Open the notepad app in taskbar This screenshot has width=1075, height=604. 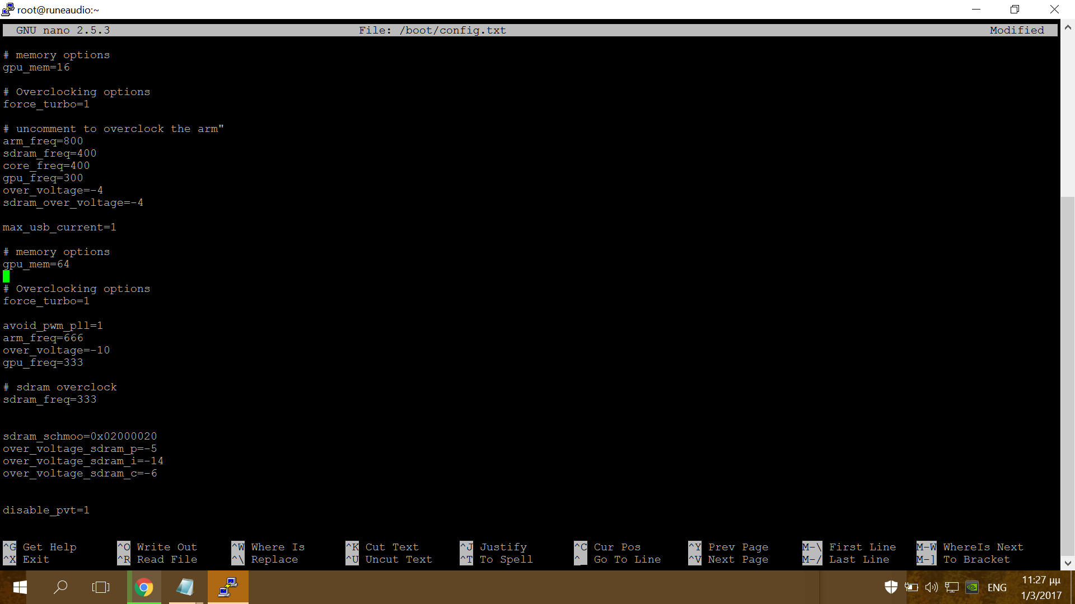[185, 587]
